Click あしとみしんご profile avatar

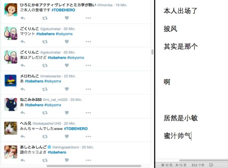11,152
